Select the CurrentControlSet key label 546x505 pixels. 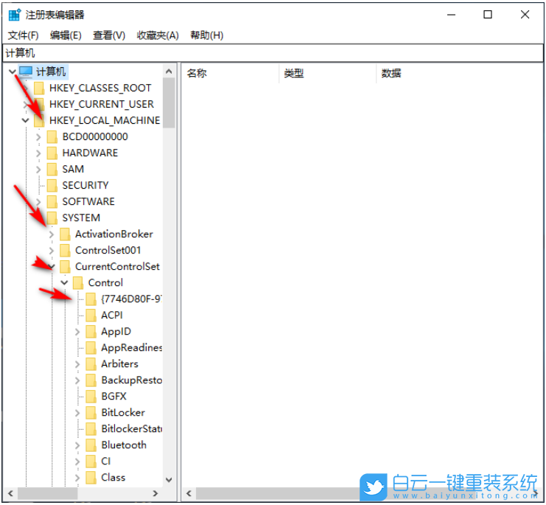(x=117, y=266)
